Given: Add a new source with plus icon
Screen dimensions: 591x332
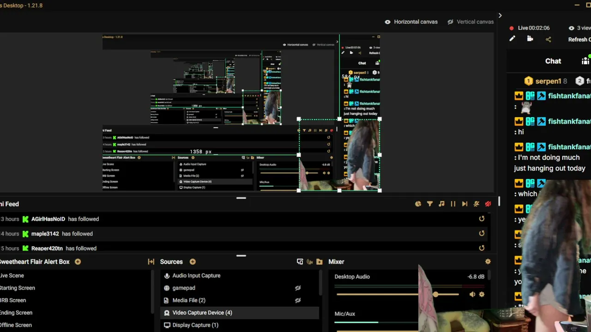Looking at the screenshot, I should point(193,261).
